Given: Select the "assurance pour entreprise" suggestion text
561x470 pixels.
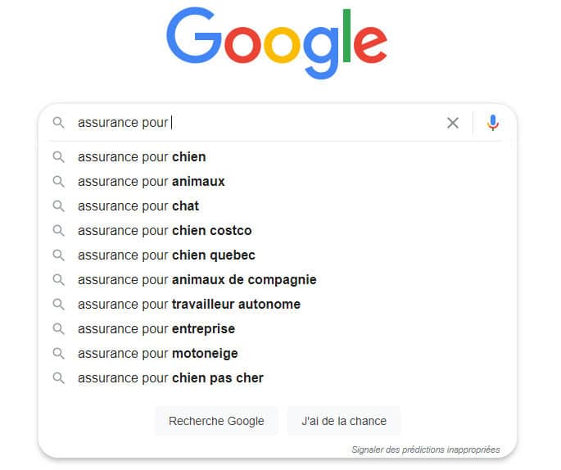Looking at the screenshot, I should tap(156, 328).
